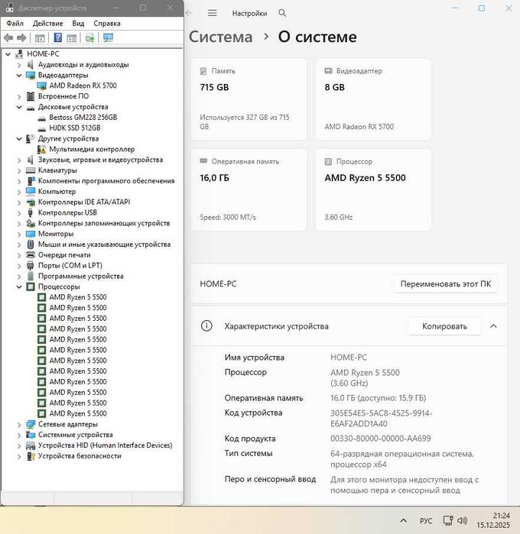Click the Клавиатуры keyboard icon

point(31,170)
